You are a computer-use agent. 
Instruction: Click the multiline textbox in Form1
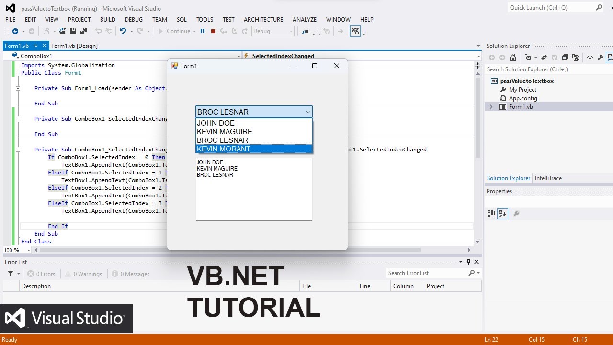coord(254,189)
